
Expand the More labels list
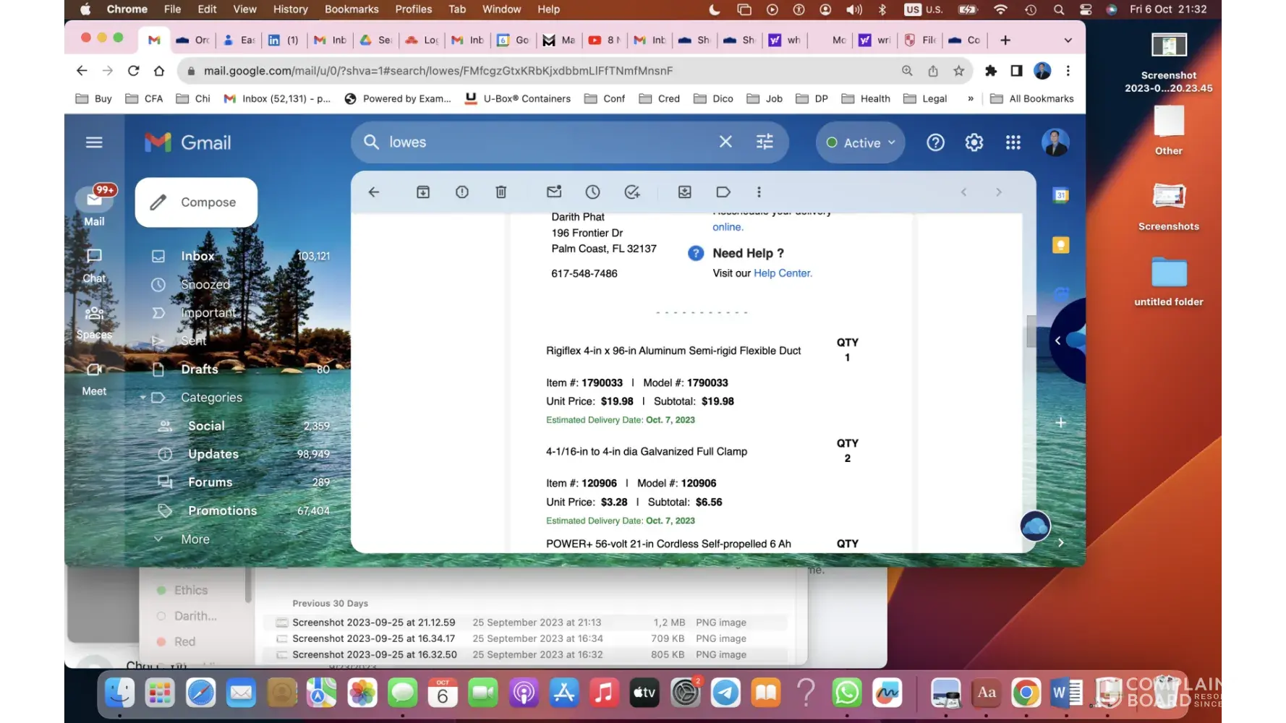[195, 539]
